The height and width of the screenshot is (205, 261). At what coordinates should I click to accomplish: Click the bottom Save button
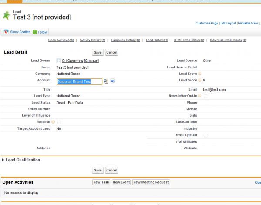[98, 170]
